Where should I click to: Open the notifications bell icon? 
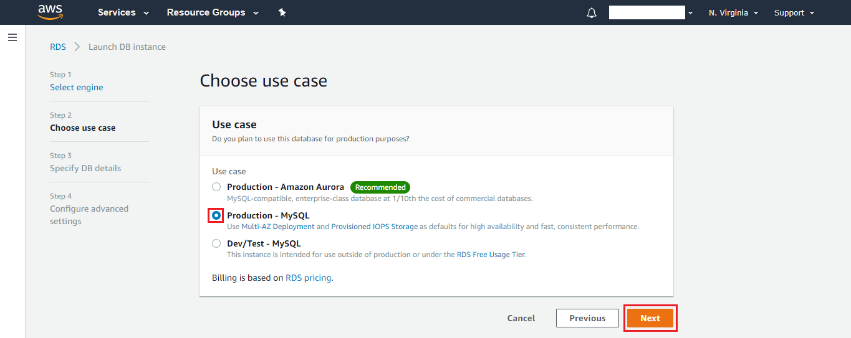[x=592, y=13]
